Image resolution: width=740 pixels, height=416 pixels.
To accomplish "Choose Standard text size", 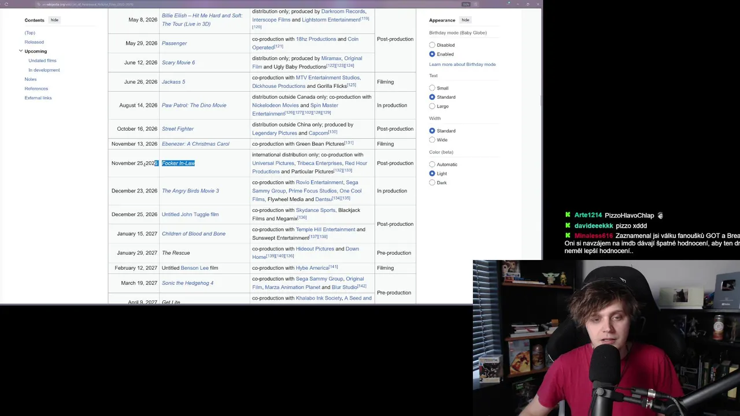I will point(432,97).
